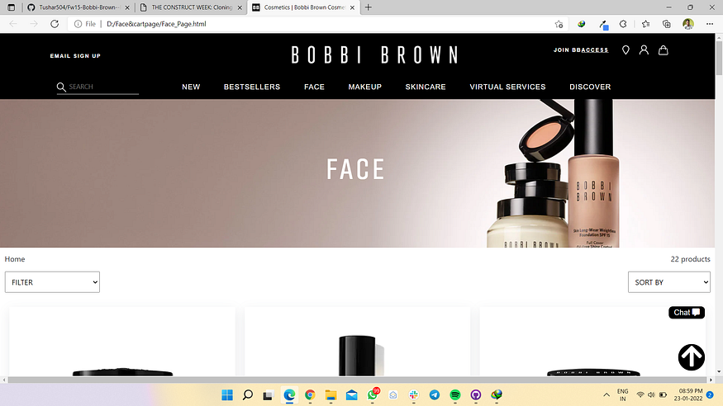723x406 pixels.
Task: Open the NEW menu
Action: [191, 87]
